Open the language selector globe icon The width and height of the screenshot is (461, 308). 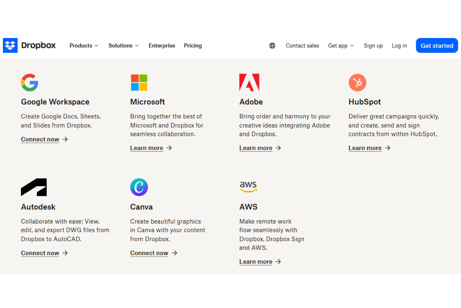pyautogui.click(x=272, y=46)
